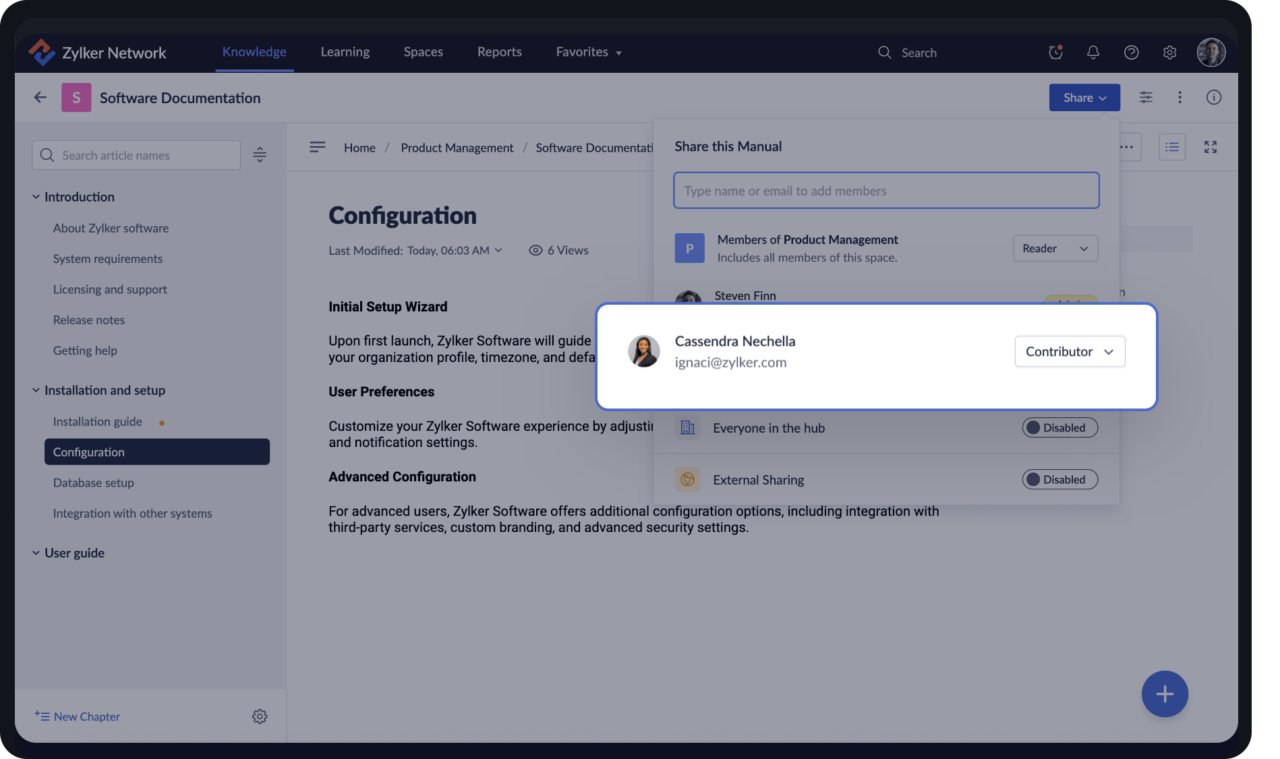1280x759 pixels.
Task: Switch to the Learning tab
Action: click(345, 52)
